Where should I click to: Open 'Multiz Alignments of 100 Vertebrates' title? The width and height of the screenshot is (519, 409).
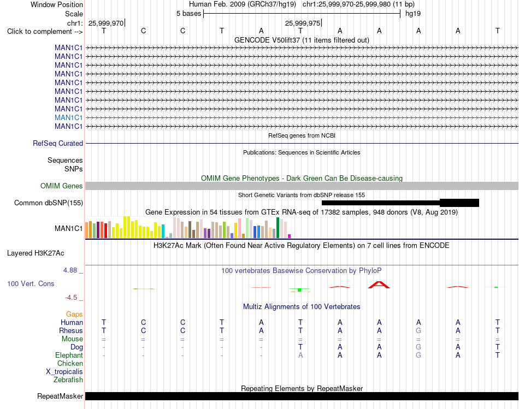tap(302, 307)
